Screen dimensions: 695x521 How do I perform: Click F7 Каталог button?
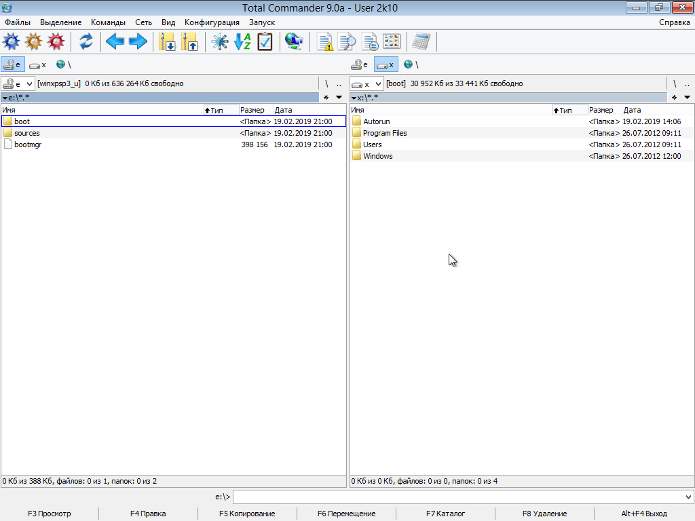point(445,514)
